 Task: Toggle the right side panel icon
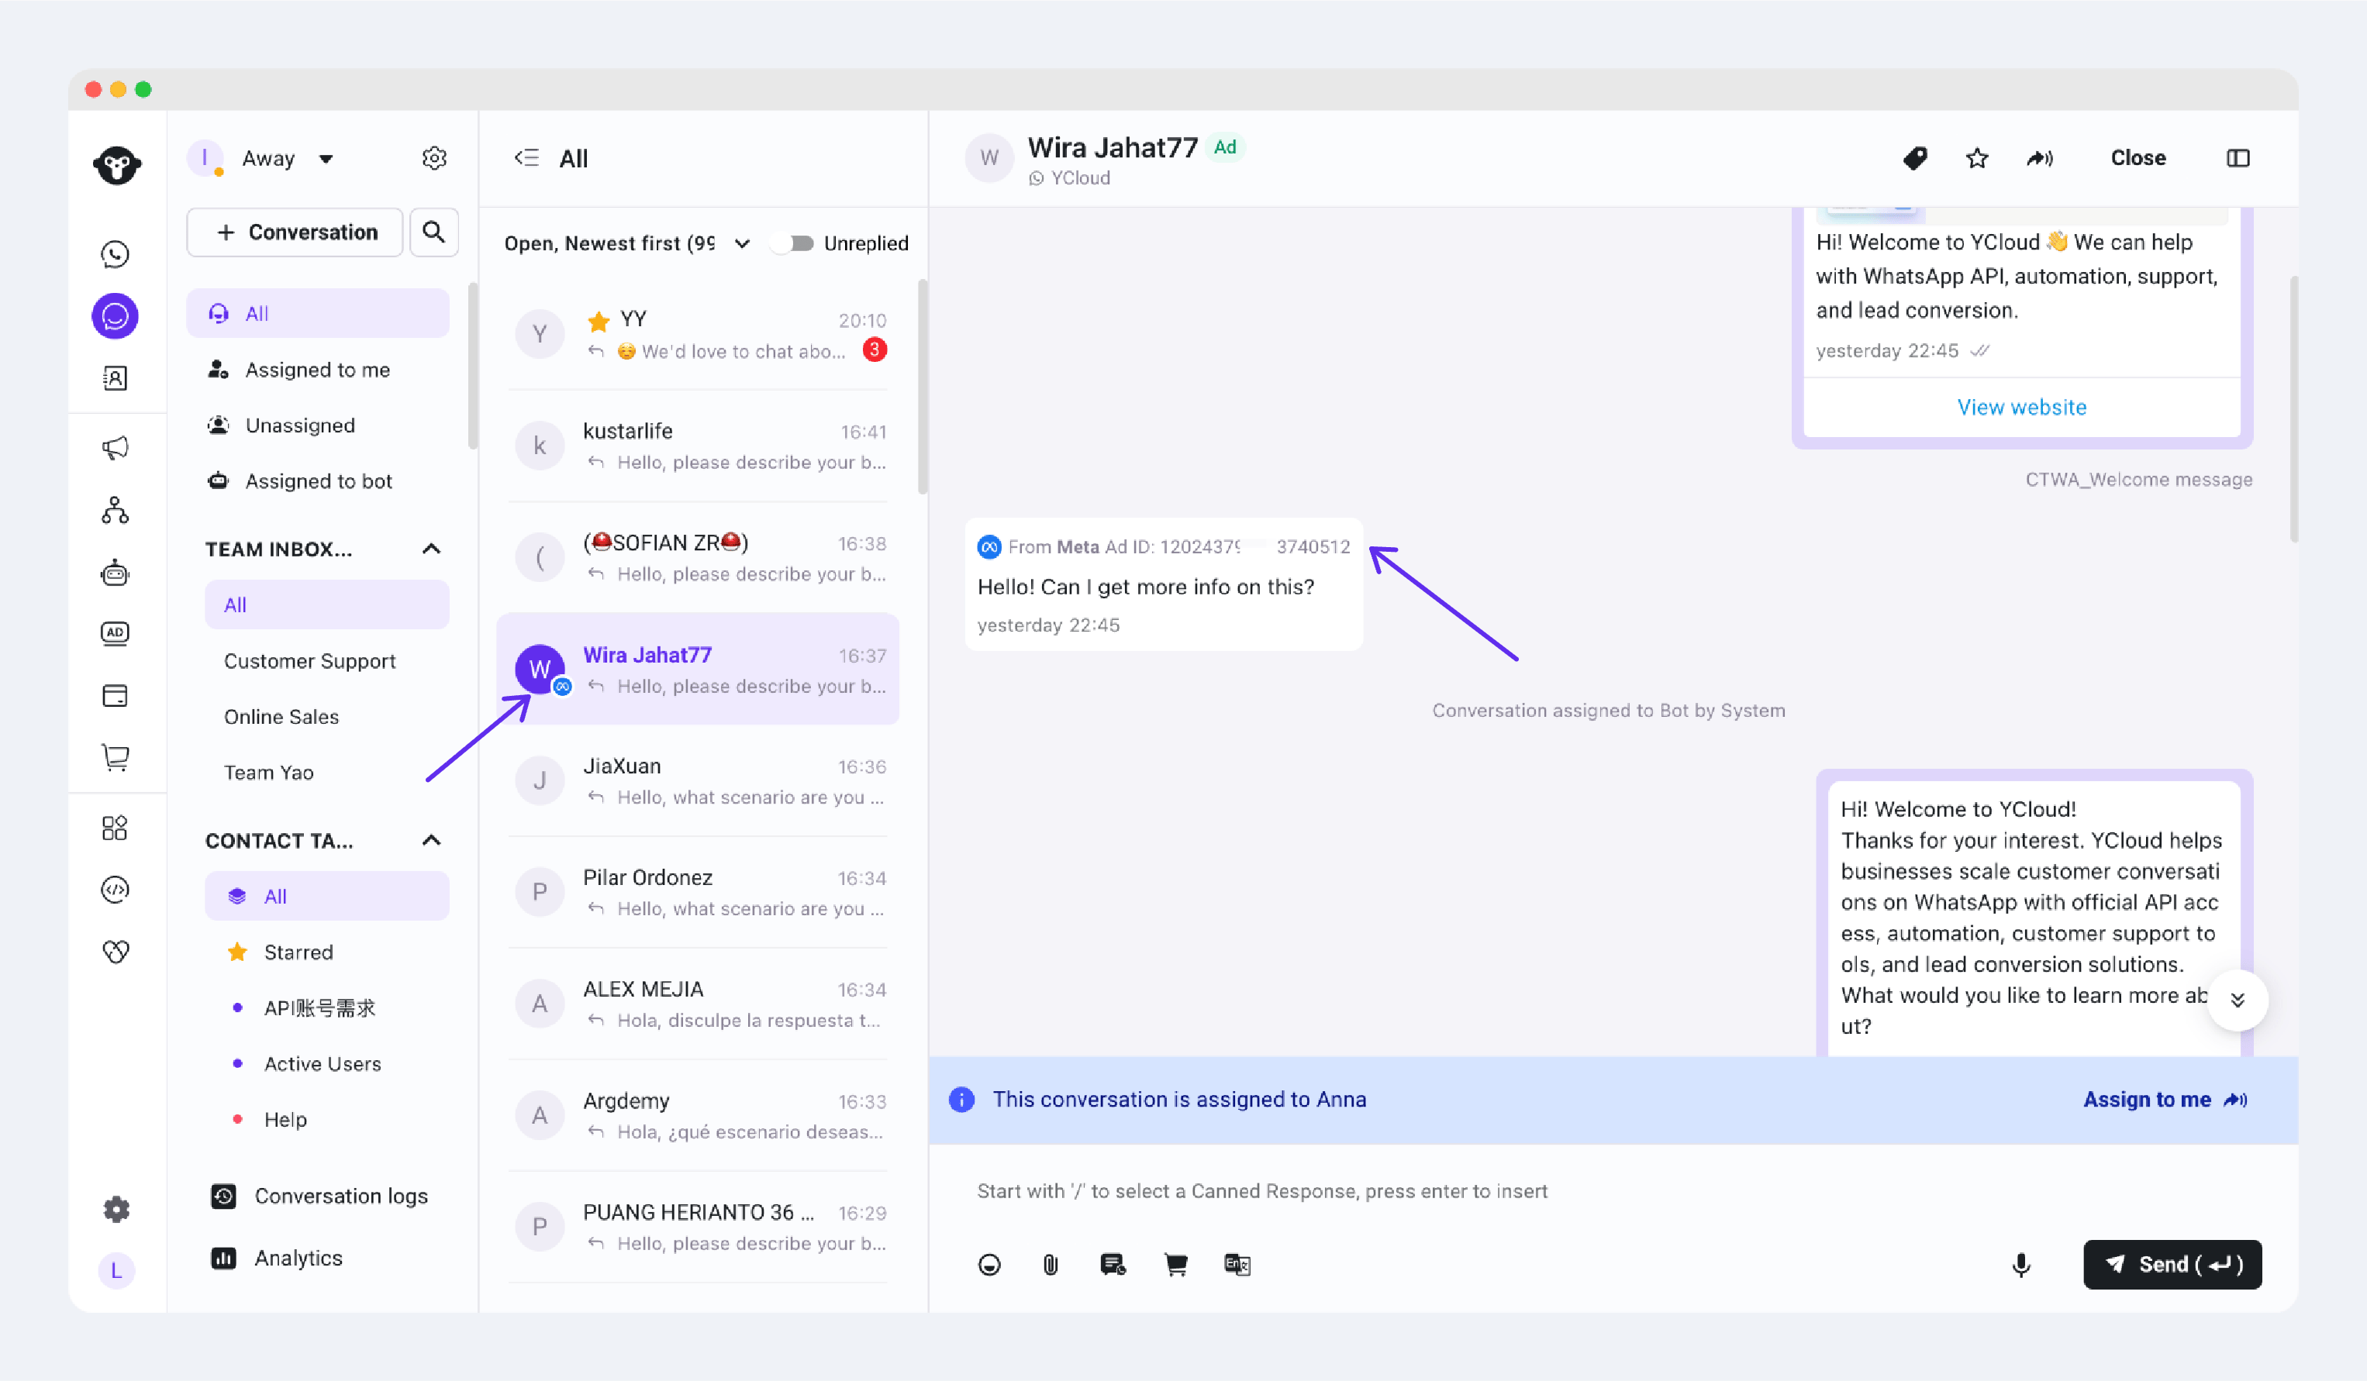[x=2238, y=158]
